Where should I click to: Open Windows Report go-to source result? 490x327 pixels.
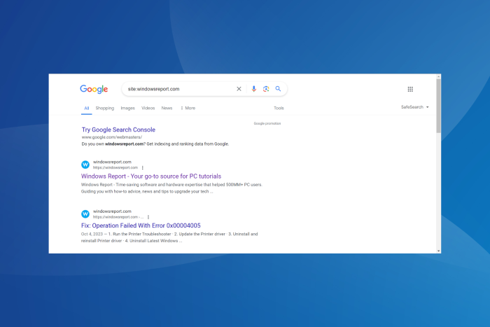coord(151,176)
